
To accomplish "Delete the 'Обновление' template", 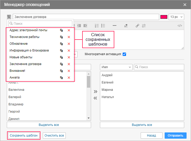I will coord(69,44).
